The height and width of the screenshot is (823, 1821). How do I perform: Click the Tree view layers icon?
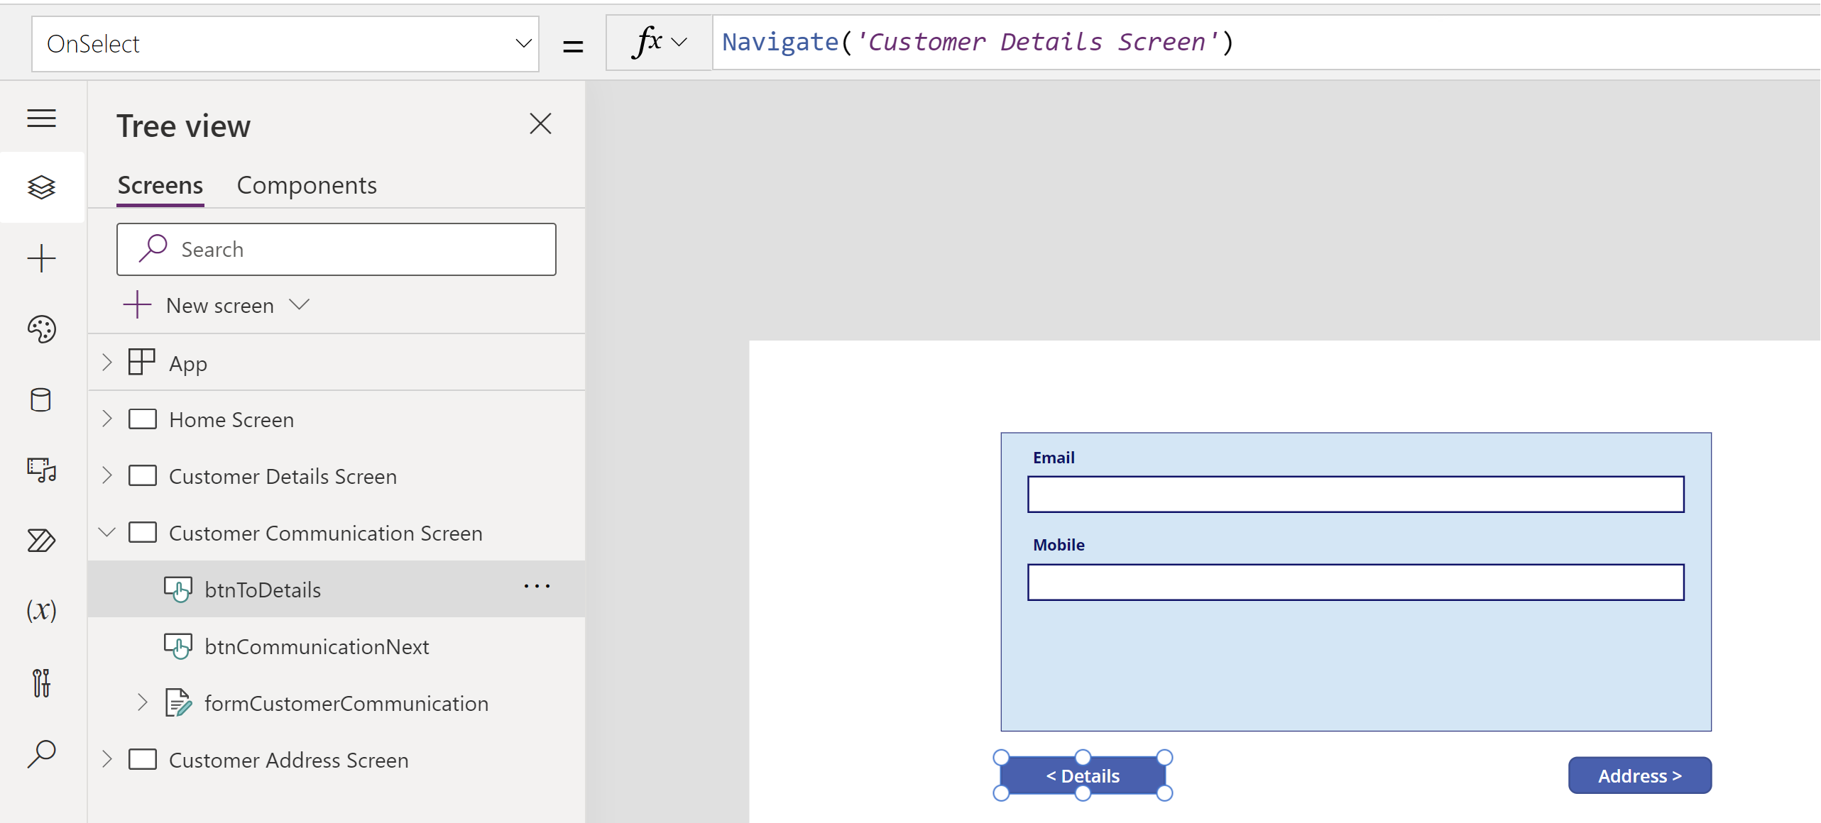coord(41,187)
